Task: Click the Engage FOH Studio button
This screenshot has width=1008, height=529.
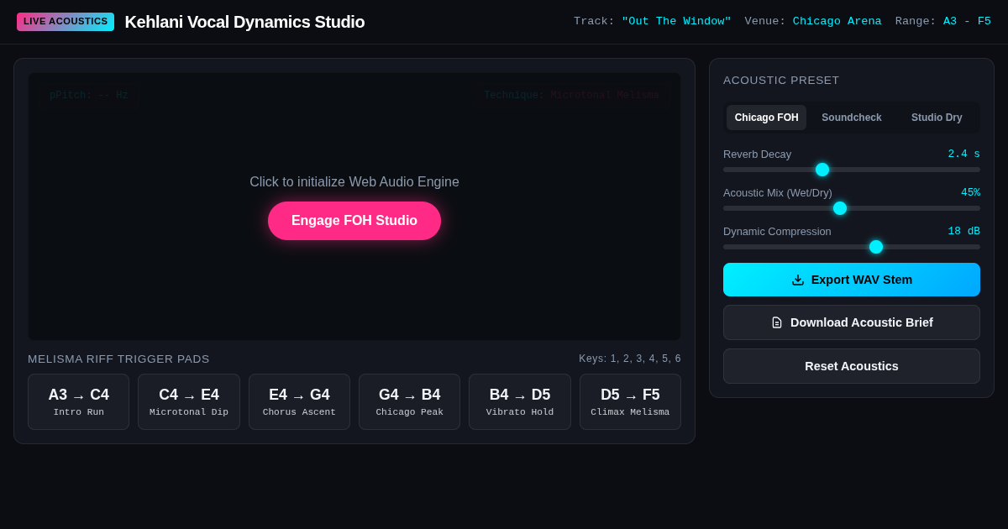Action: 354,221
